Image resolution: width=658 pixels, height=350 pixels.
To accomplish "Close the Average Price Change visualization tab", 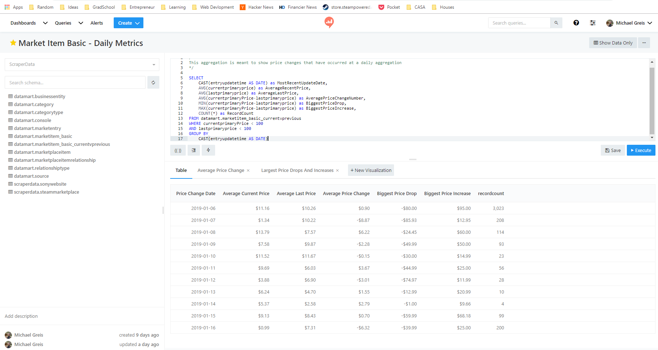I will (248, 170).
